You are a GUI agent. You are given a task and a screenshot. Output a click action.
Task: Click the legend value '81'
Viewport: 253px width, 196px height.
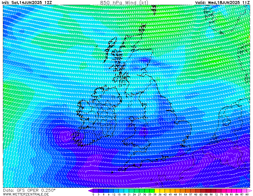click(x=231, y=194)
